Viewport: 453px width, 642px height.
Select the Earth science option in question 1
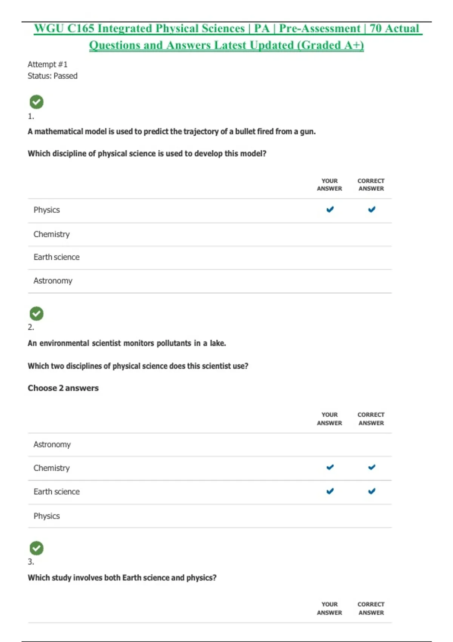click(57, 257)
